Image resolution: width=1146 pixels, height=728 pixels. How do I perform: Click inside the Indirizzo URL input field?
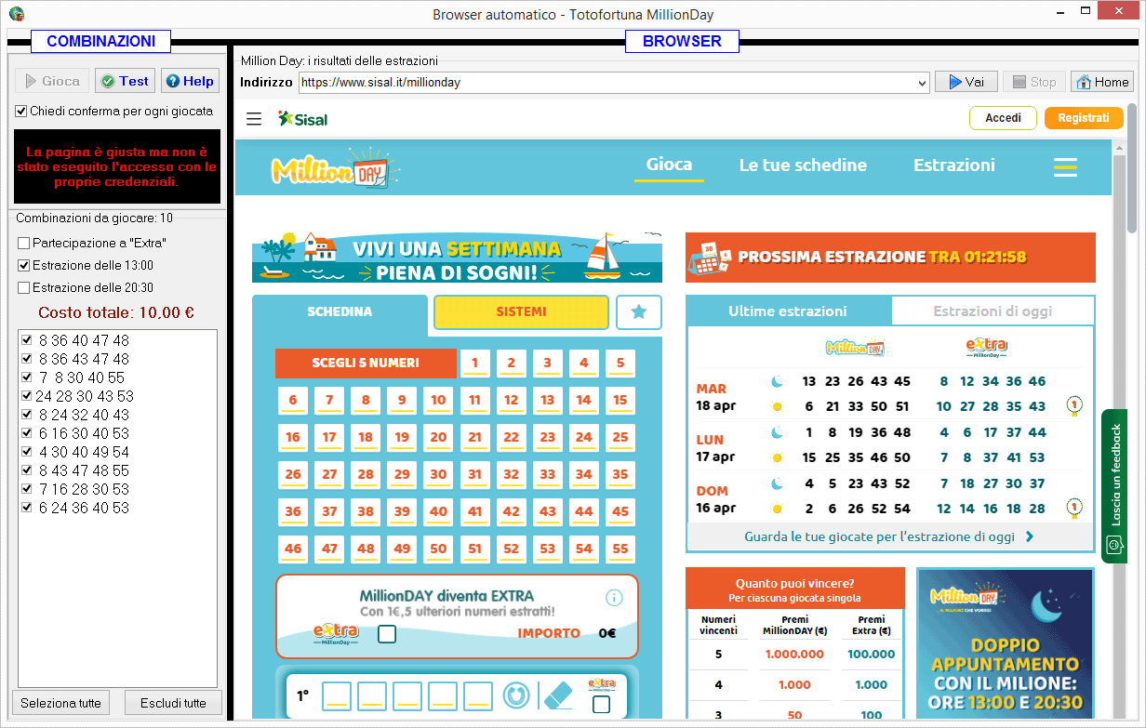558,82
